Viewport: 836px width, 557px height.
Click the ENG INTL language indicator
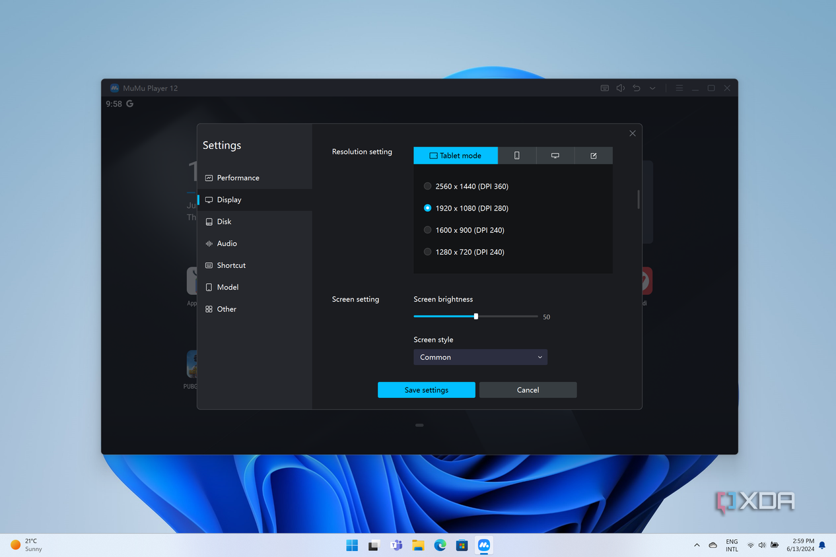click(732, 545)
